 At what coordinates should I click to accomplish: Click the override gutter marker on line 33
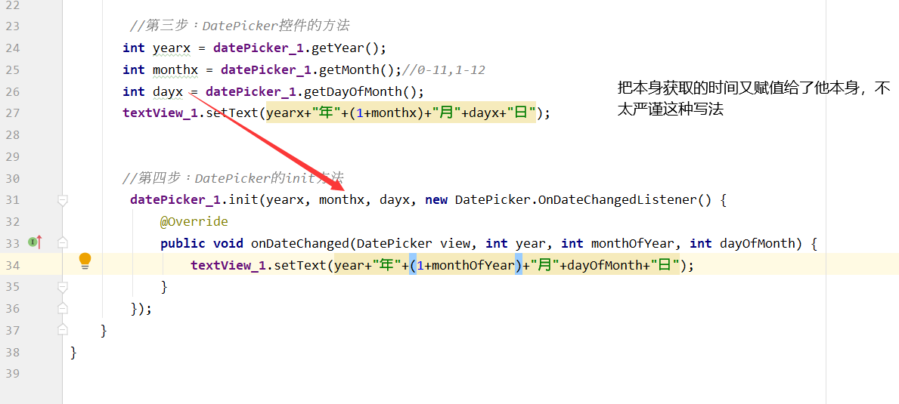[35, 242]
